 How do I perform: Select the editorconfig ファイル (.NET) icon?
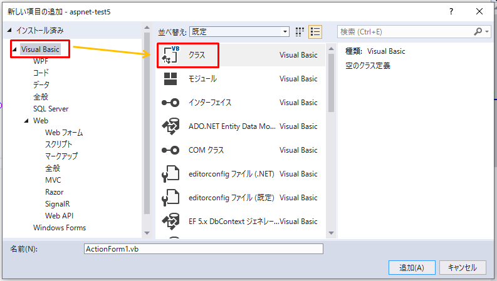170,174
